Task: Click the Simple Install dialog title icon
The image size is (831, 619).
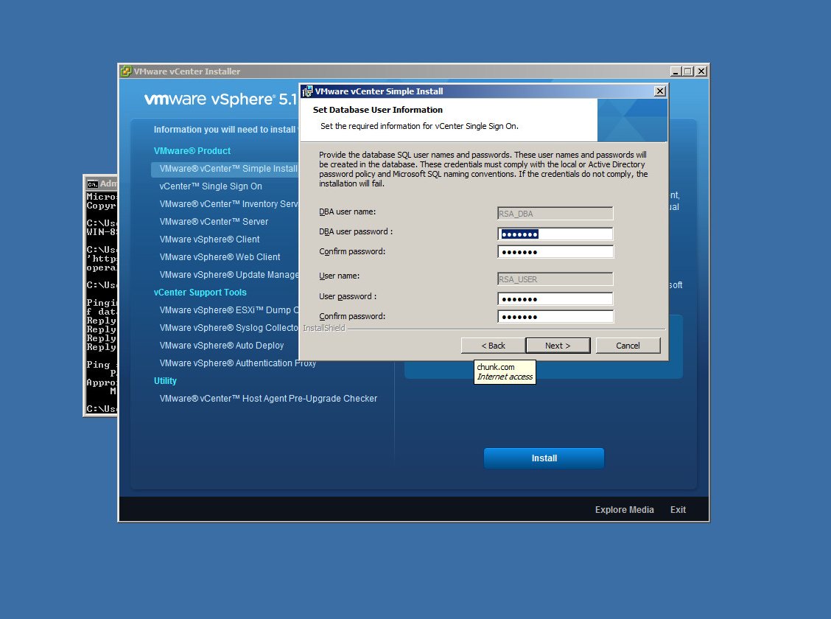Action: coord(307,91)
